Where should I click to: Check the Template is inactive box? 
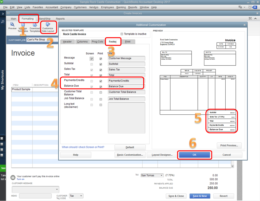coord(122,34)
